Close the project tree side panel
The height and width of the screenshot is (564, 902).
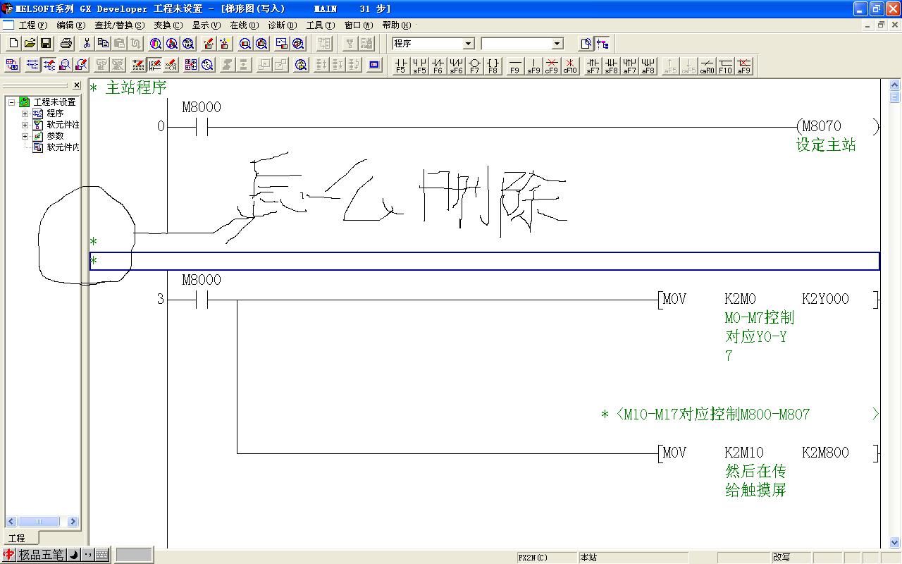(77, 85)
